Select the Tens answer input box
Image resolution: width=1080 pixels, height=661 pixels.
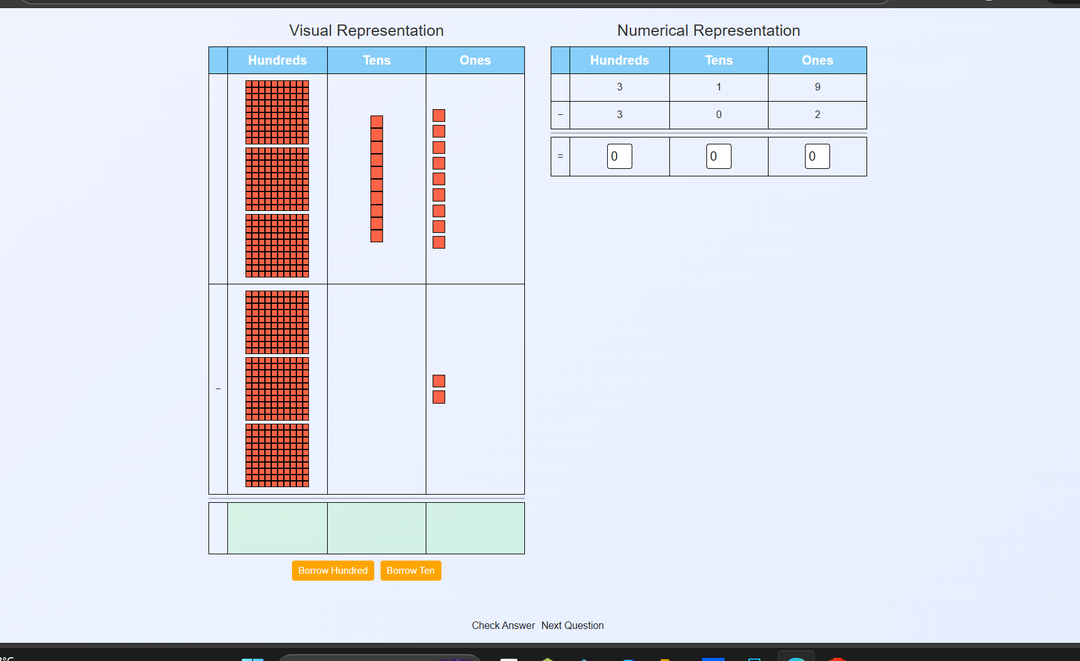click(718, 156)
